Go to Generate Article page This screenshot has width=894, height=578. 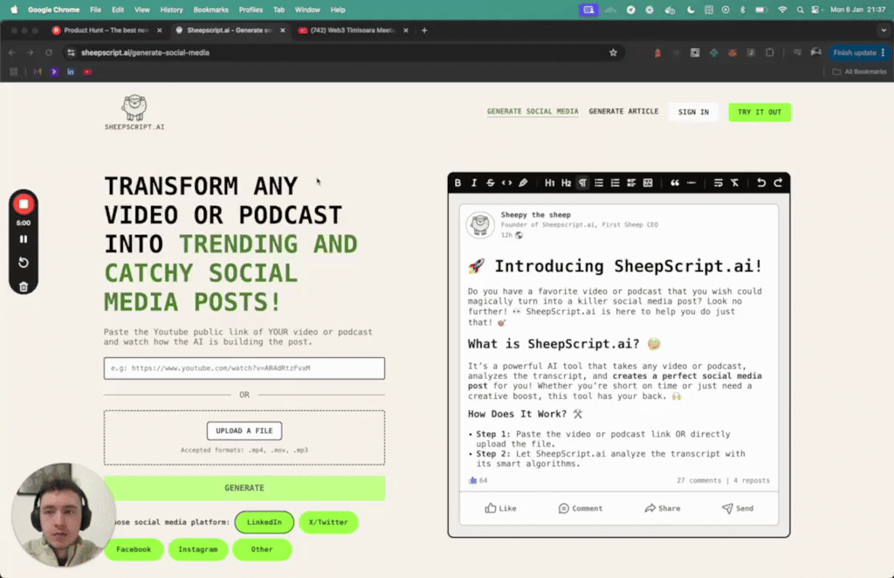[623, 112]
